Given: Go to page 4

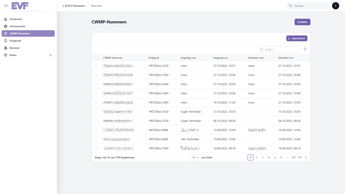Looking at the screenshot, I should (x=269, y=158).
